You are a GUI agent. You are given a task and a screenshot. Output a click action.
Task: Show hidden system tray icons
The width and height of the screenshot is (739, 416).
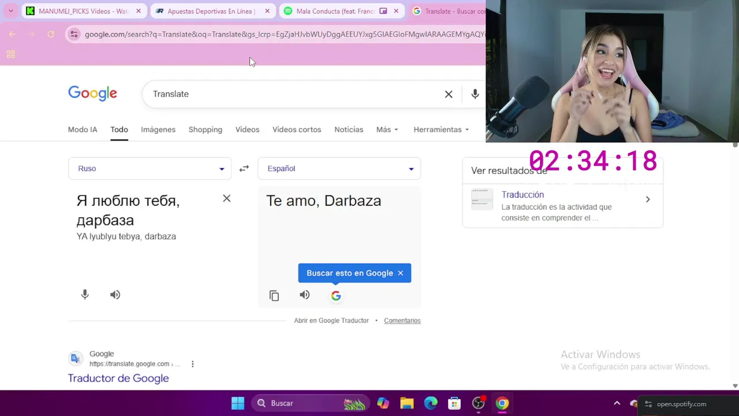tap(617, 403)
